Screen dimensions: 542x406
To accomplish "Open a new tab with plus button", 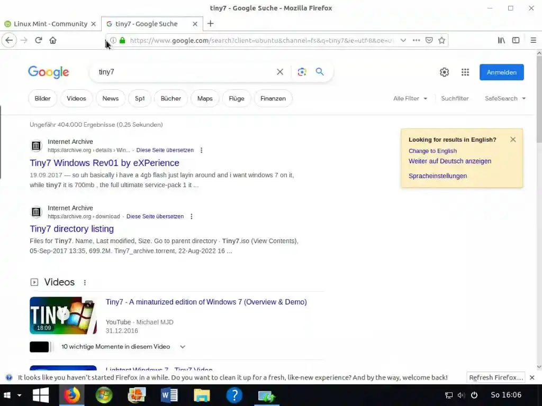I will (211, 23).
